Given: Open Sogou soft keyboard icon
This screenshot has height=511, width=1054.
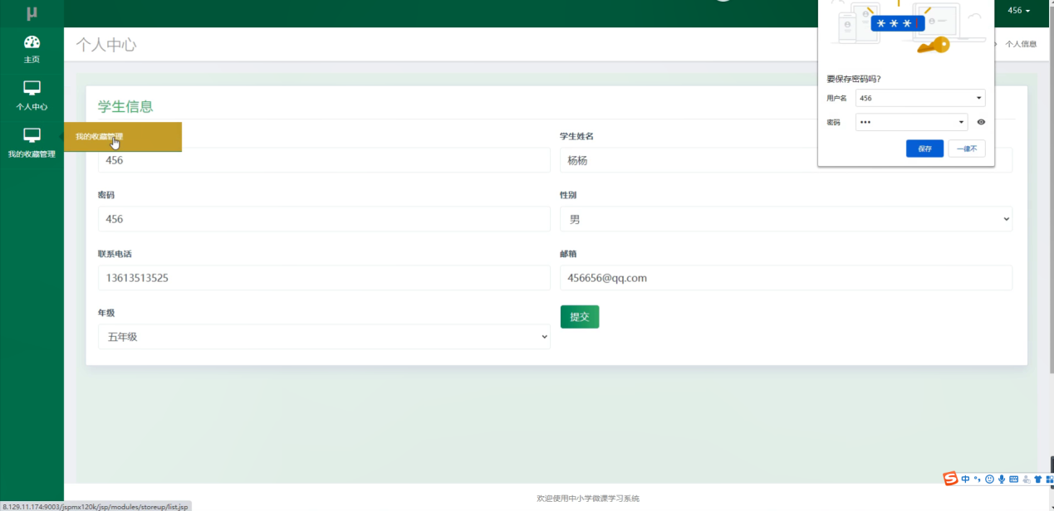Looking at the screenshot, I should click(x=1014, y=479).
